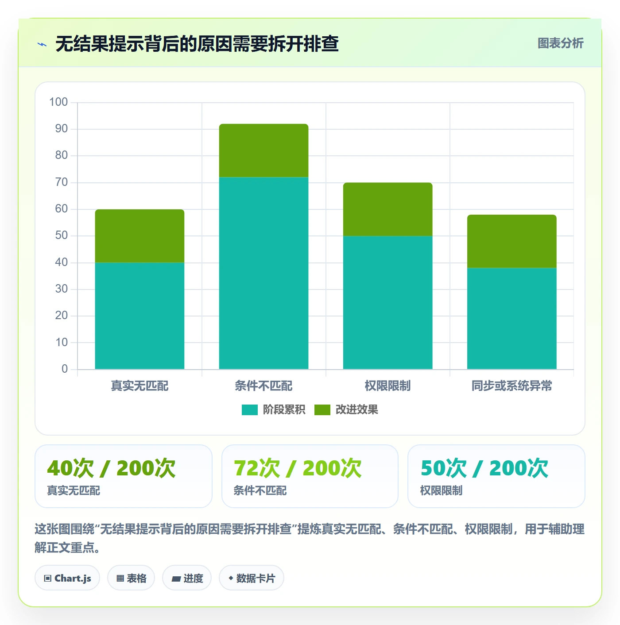Click the 进度 tag chip
This screenshot has height=625, width=620.
(187, 578)
